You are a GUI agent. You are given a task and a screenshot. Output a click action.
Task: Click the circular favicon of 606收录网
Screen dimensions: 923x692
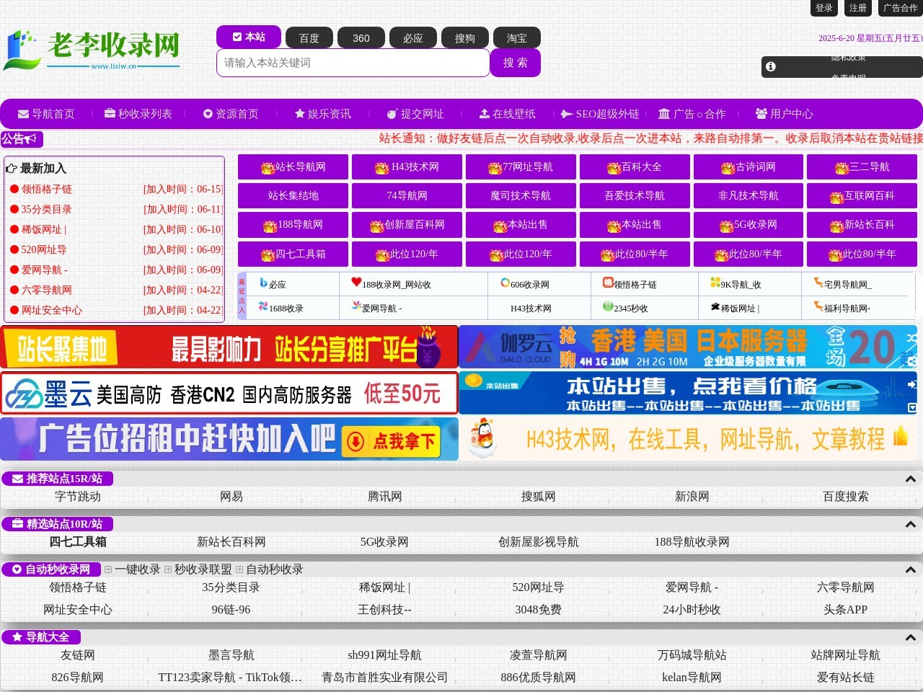(x=505, y=283)
